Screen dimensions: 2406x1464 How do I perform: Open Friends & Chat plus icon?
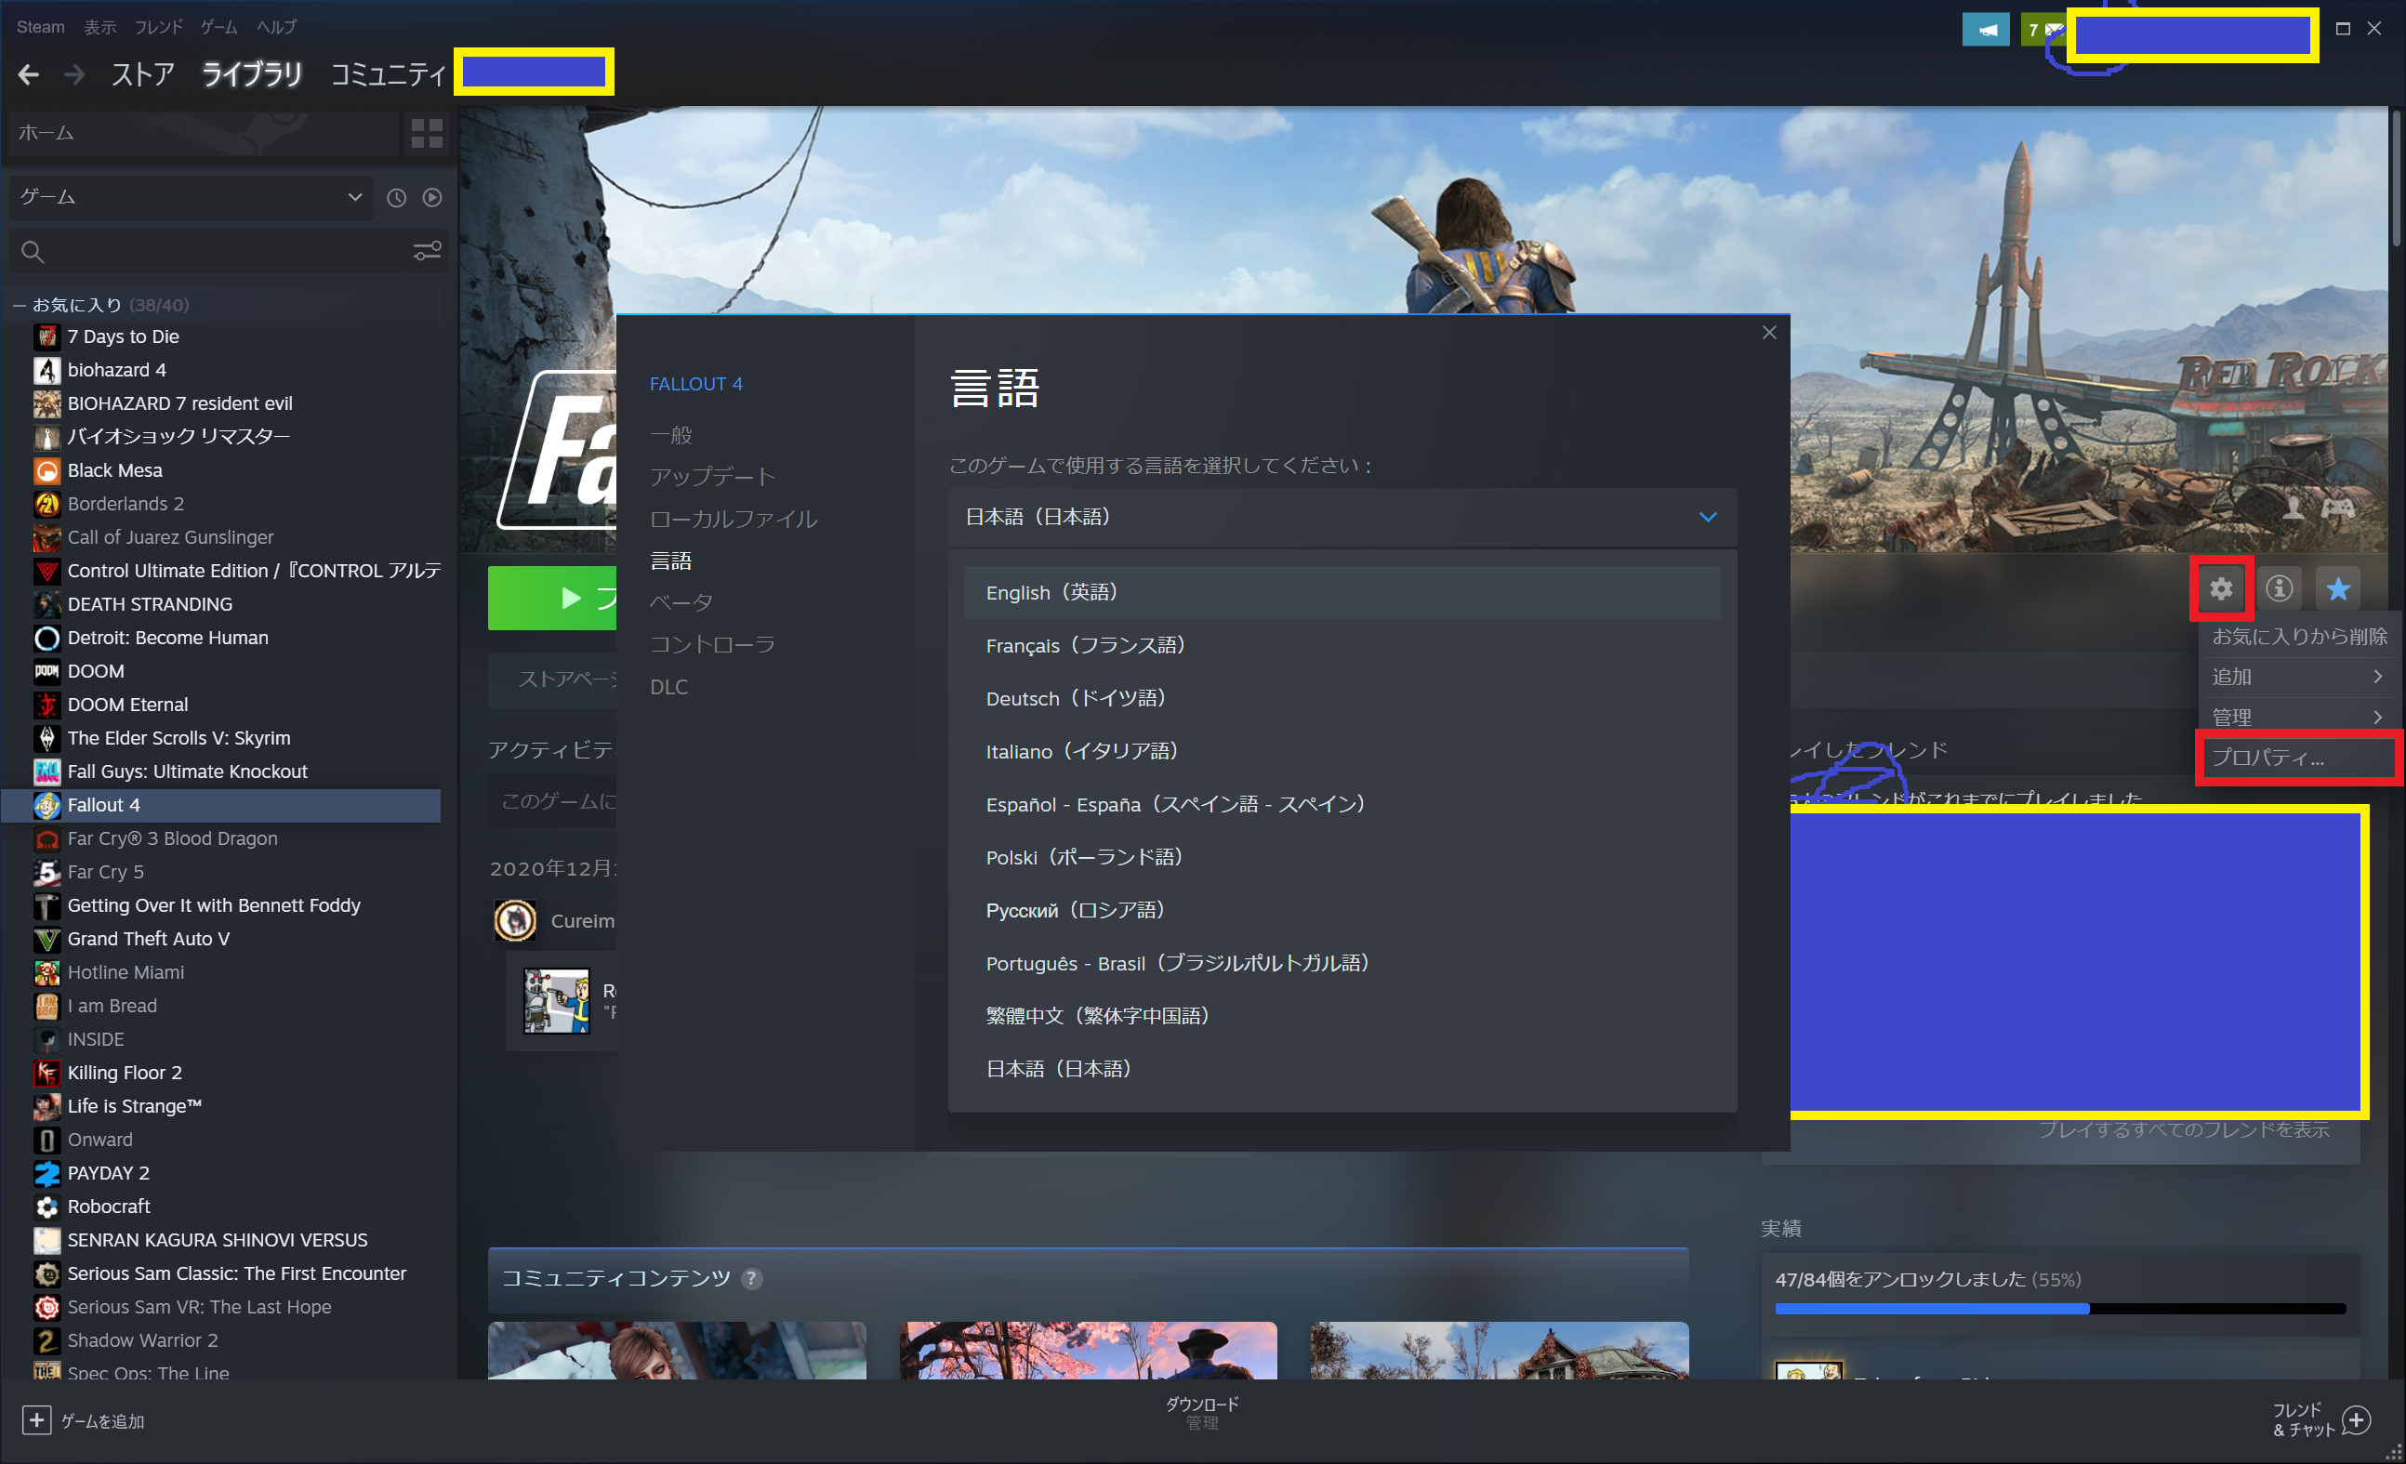pos(2356,1420)
